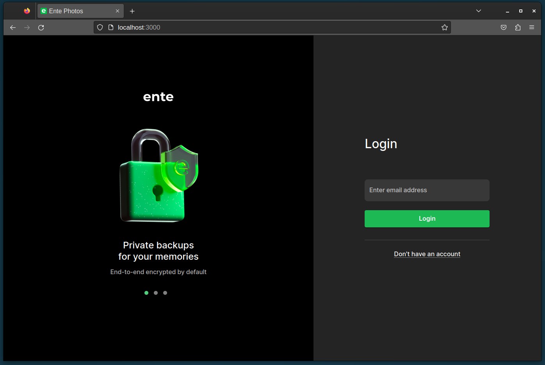Maximize the Firefox window
The height and width of the screenshot is (365, 545).
[521, 11]
